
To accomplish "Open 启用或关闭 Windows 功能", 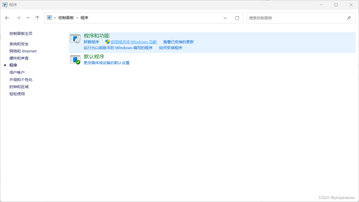I will (134, 42).
